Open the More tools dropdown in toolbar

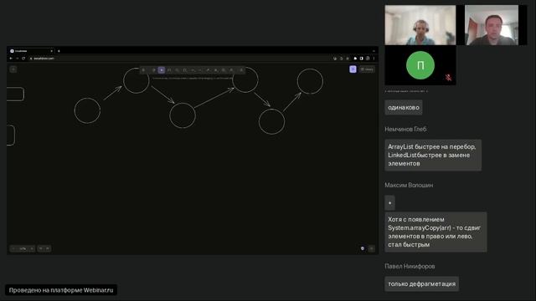tap(241, 70)
